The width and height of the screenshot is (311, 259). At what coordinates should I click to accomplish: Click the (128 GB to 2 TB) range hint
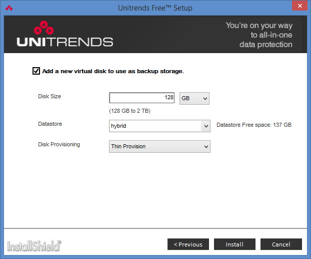point(129,111)
